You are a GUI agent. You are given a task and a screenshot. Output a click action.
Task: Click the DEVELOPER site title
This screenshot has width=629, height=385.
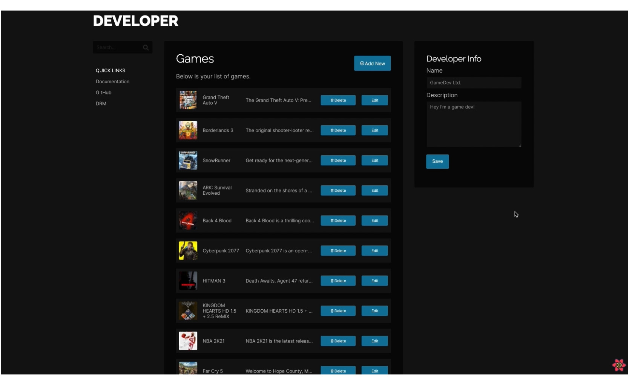click(x=136, y=21)
